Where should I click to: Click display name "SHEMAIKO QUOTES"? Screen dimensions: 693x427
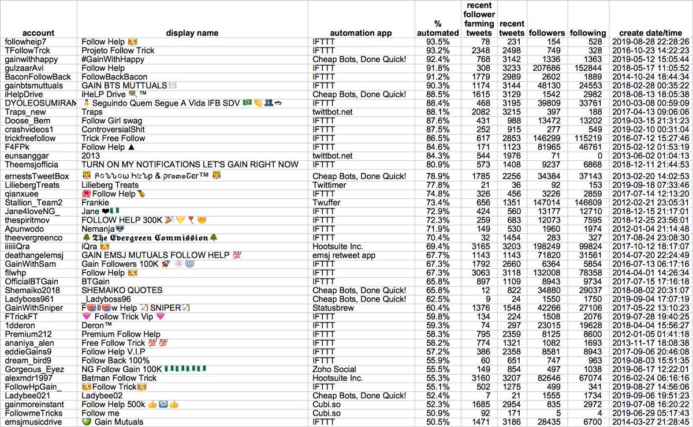tap(122, 290)
